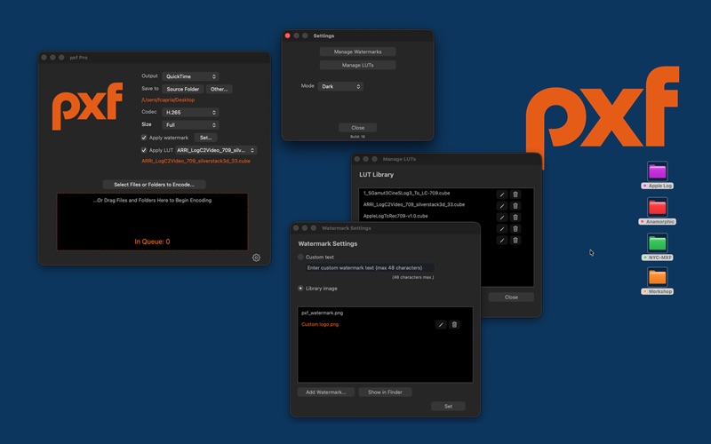Screen dimensions: 711x444
Task: Select ARRI_LogC2Video_709_silverstack3d_33.cube in LUT Library list
Action: 413,205
